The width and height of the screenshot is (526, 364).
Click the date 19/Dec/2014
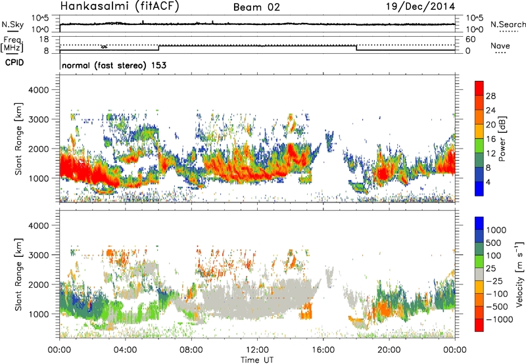pos(421,7)
